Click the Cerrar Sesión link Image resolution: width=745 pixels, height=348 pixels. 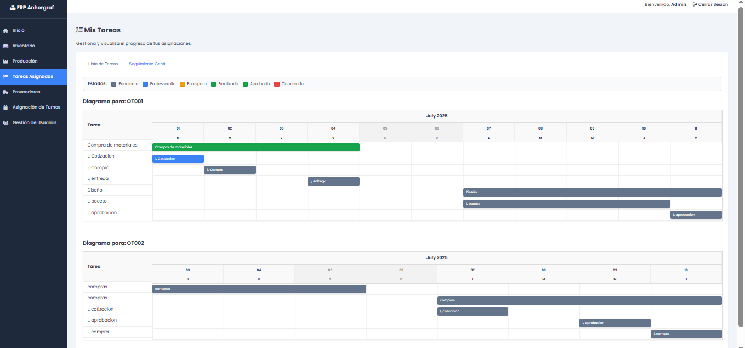click(710, 4)
